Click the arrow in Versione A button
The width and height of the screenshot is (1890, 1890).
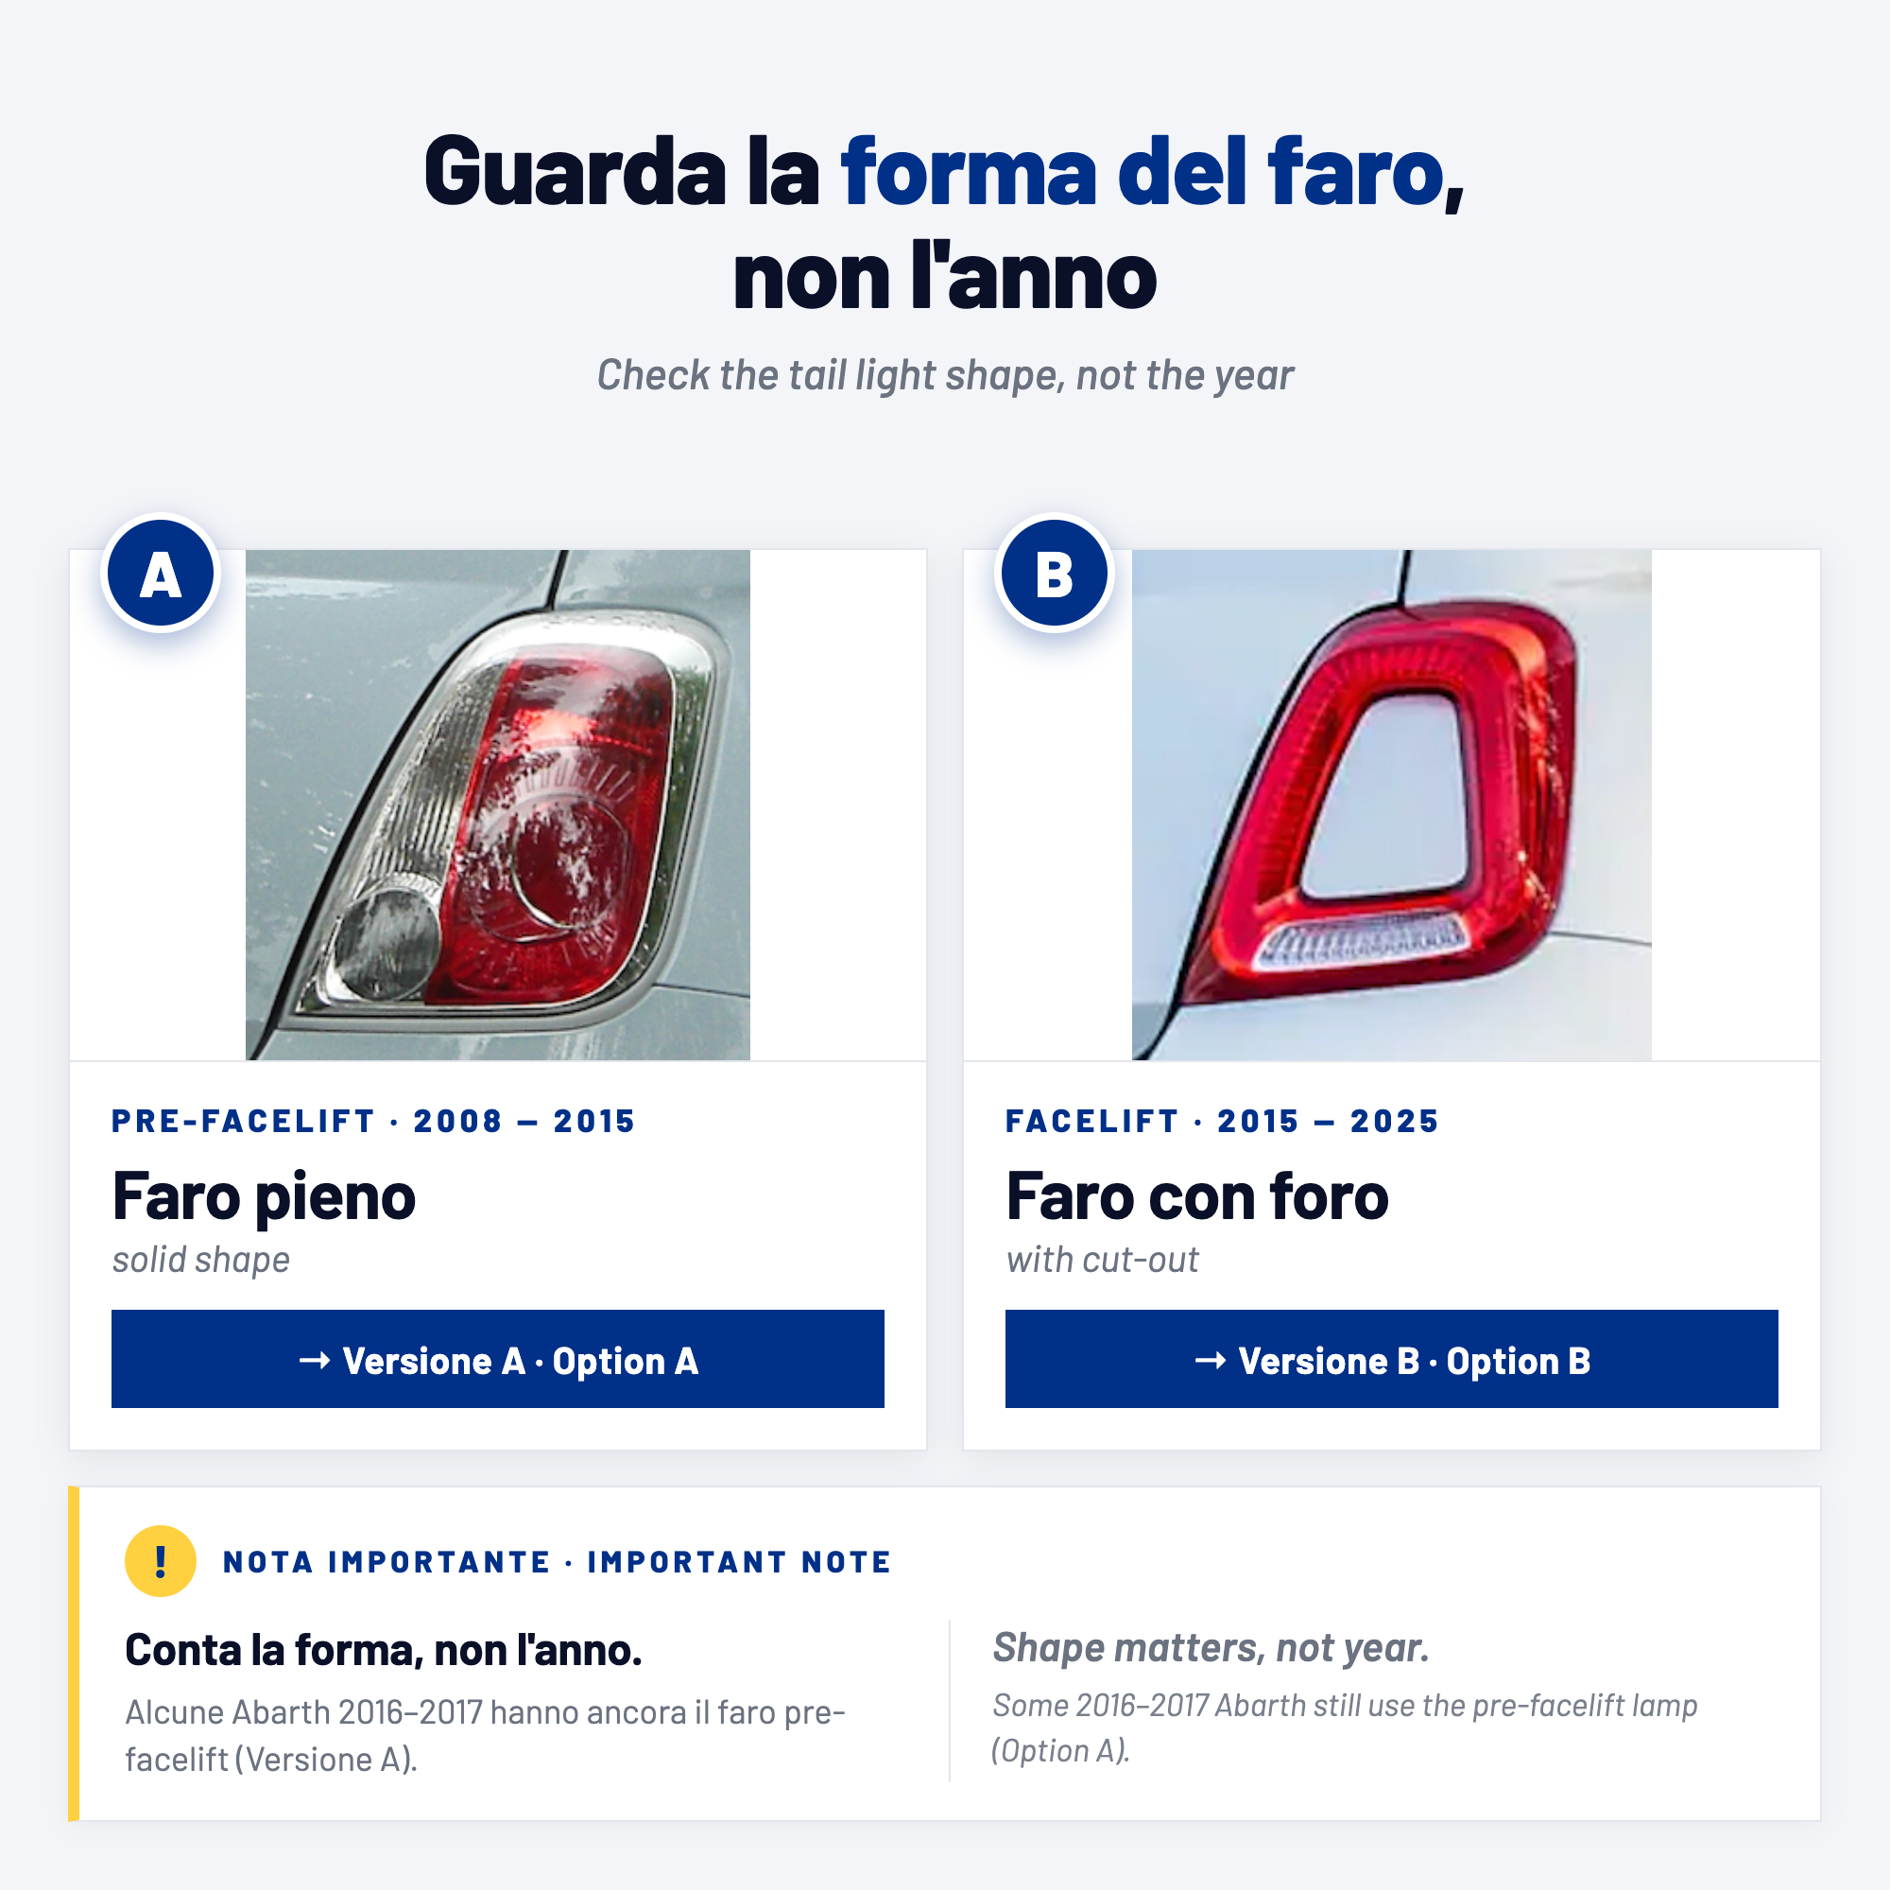(315, 1360)
